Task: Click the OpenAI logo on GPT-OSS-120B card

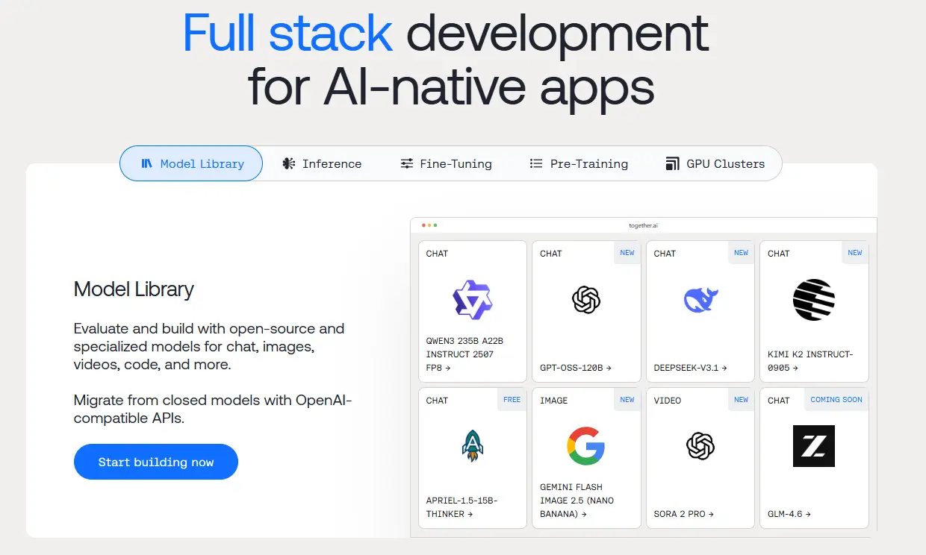Action: point(586,300)
